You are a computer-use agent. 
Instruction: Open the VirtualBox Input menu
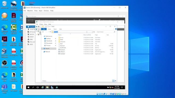tap(41, 11)
